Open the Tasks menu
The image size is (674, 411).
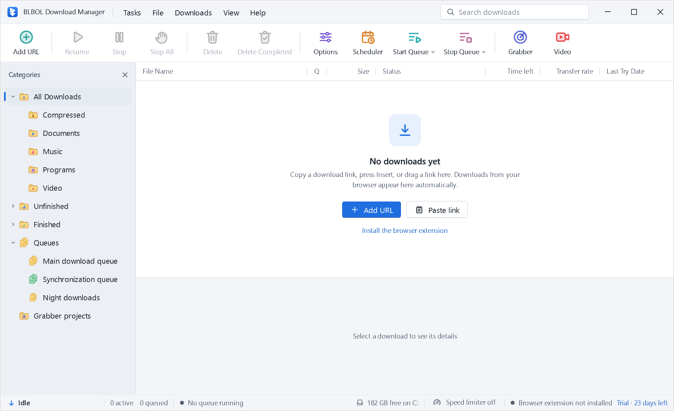tap(132, 13)
